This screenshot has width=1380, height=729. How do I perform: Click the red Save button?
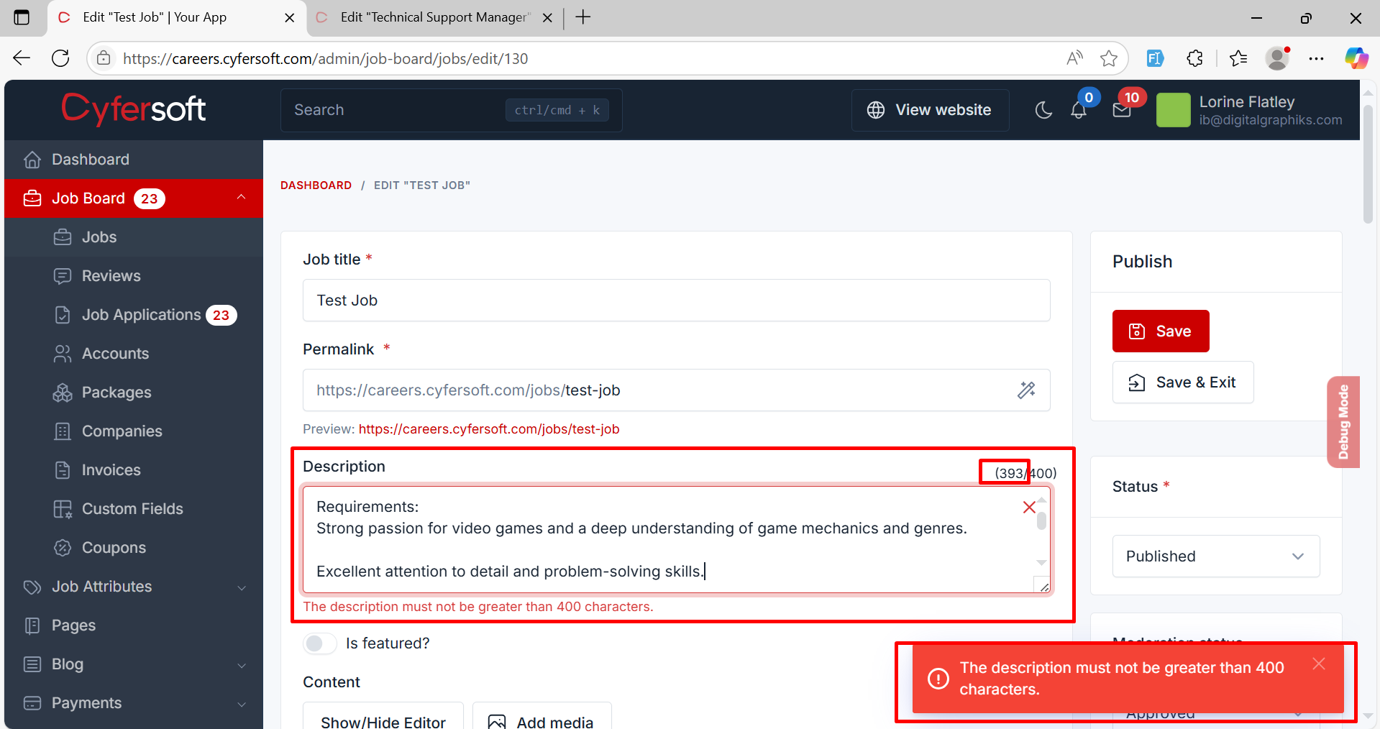(1160, 331)
